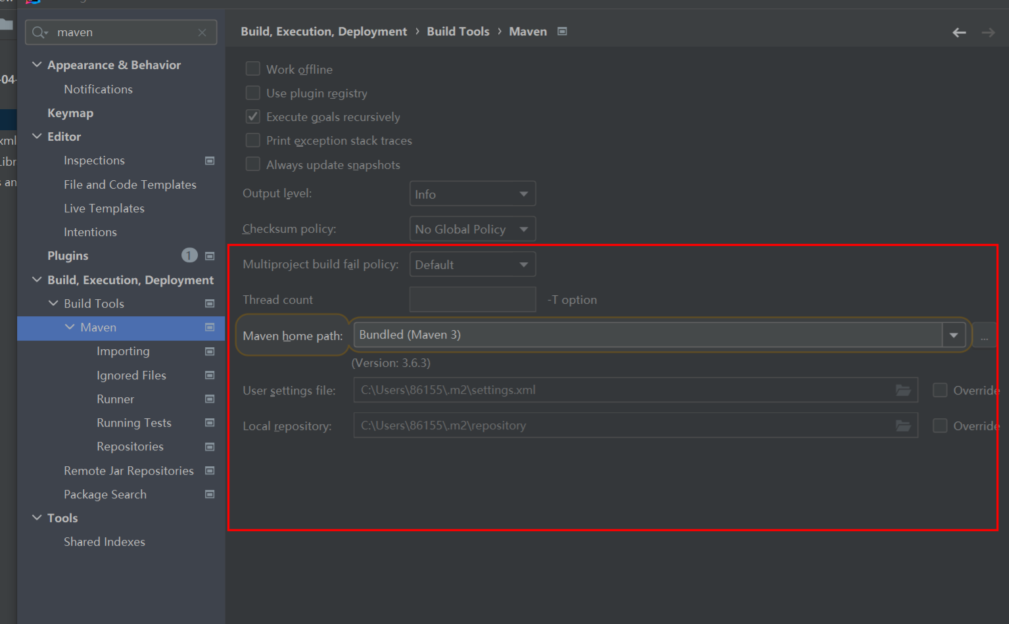Click project-level icon on Inspections row

210,160
